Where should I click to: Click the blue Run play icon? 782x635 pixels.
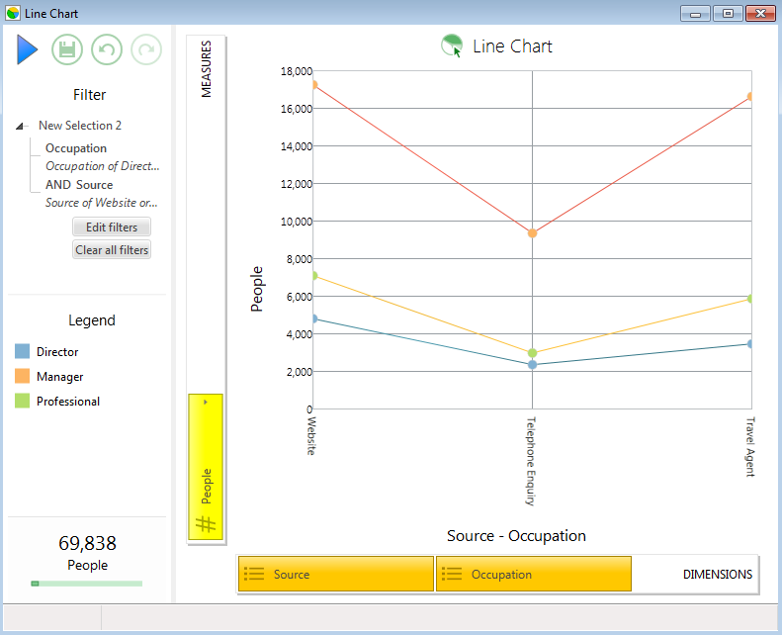click(27, 49)
